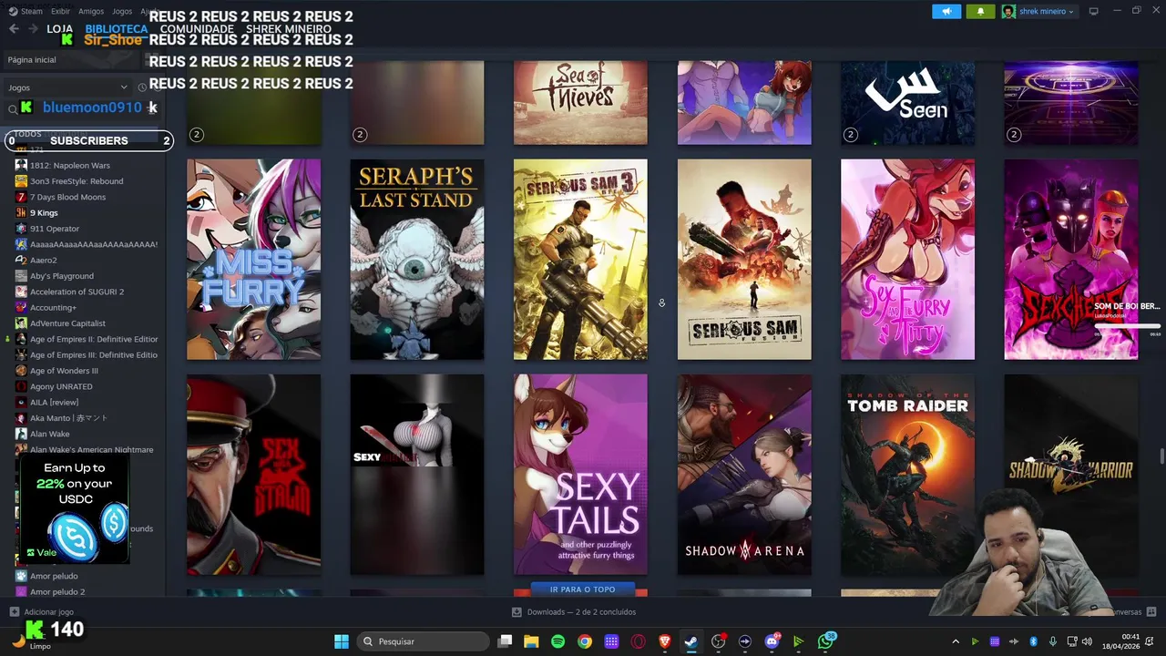
Task: Click the AdVenture Capitalist game icon
Action: pos(21,323)
